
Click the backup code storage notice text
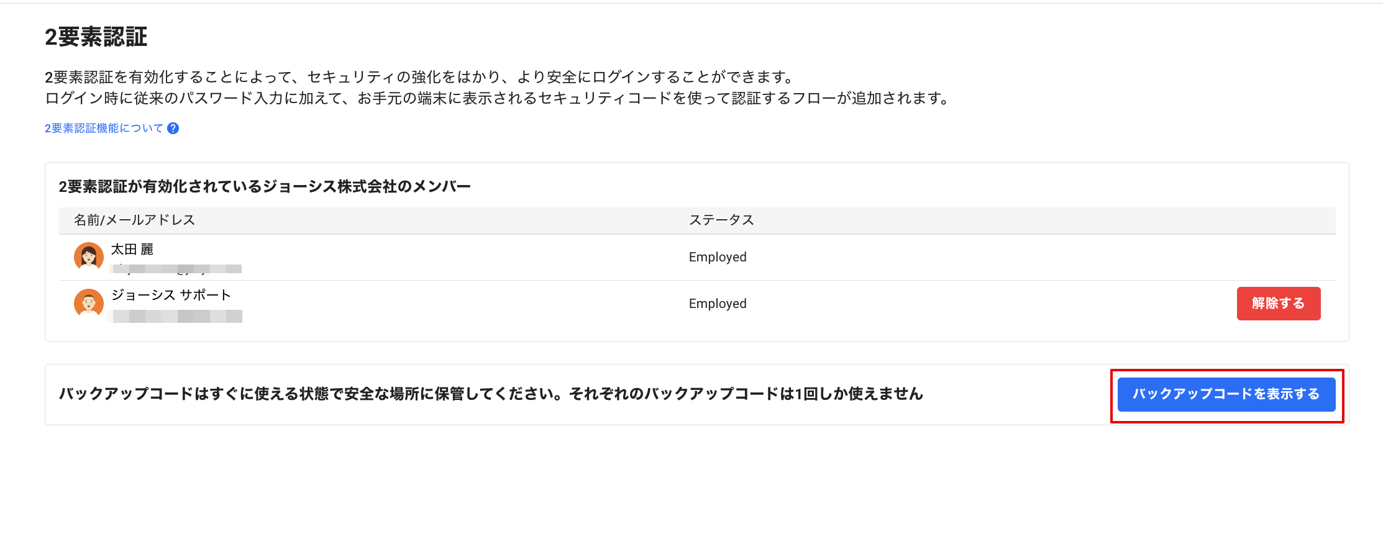491,394
